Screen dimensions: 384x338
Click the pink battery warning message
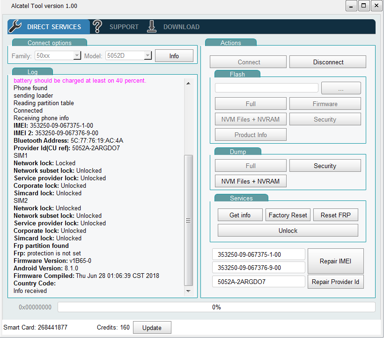[x=80, y=81]
